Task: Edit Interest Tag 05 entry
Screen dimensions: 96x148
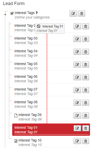Action: point(77,64)
